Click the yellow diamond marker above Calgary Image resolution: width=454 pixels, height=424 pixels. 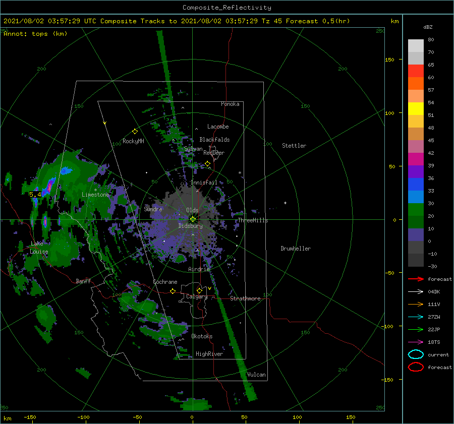coord(199,290)
